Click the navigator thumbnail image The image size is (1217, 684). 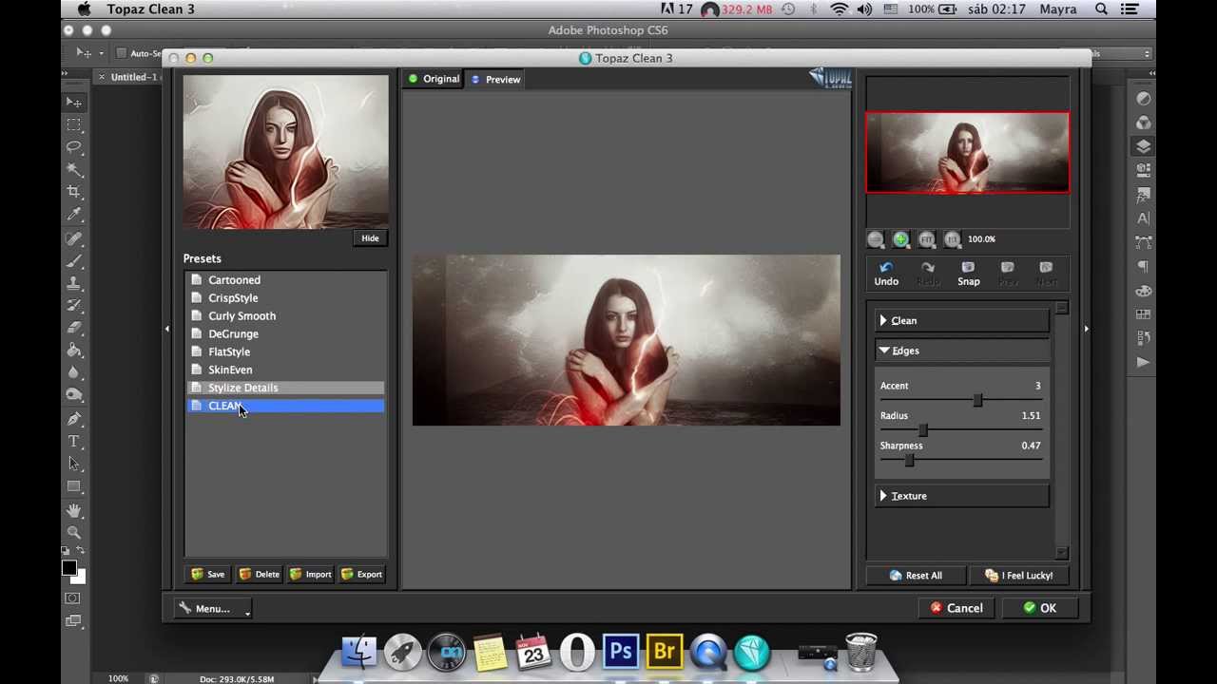click(967, 153)
